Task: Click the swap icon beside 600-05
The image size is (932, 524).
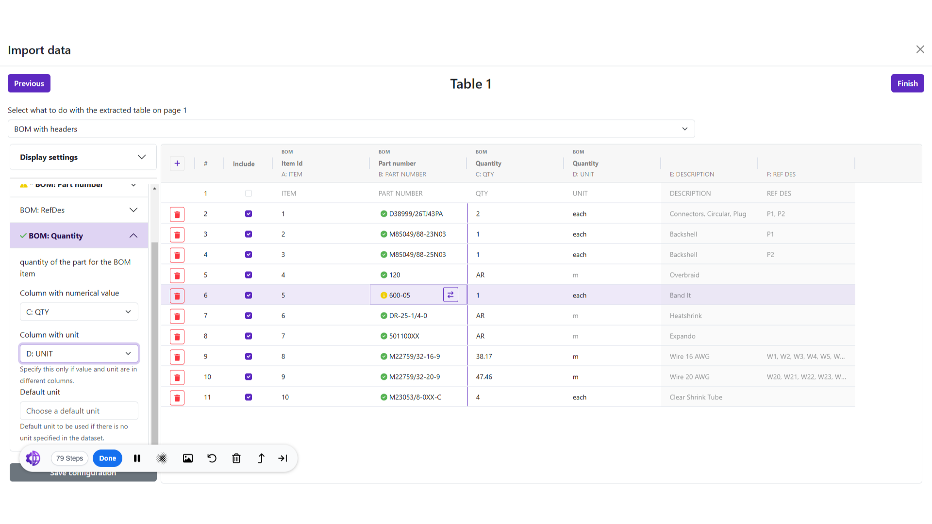Action: tap(450, 295)
